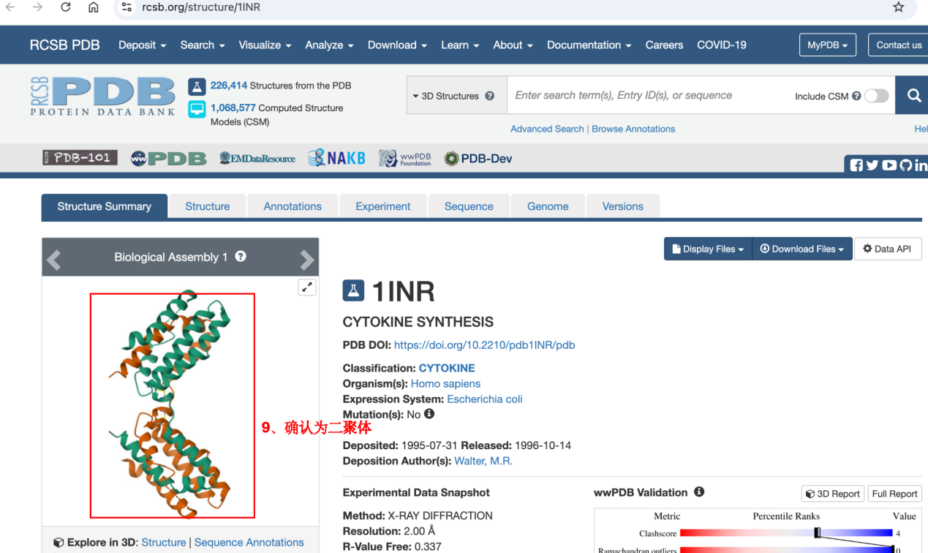
Task: Go to next biological assembly arrow
Action: click(x=306, y=259)
